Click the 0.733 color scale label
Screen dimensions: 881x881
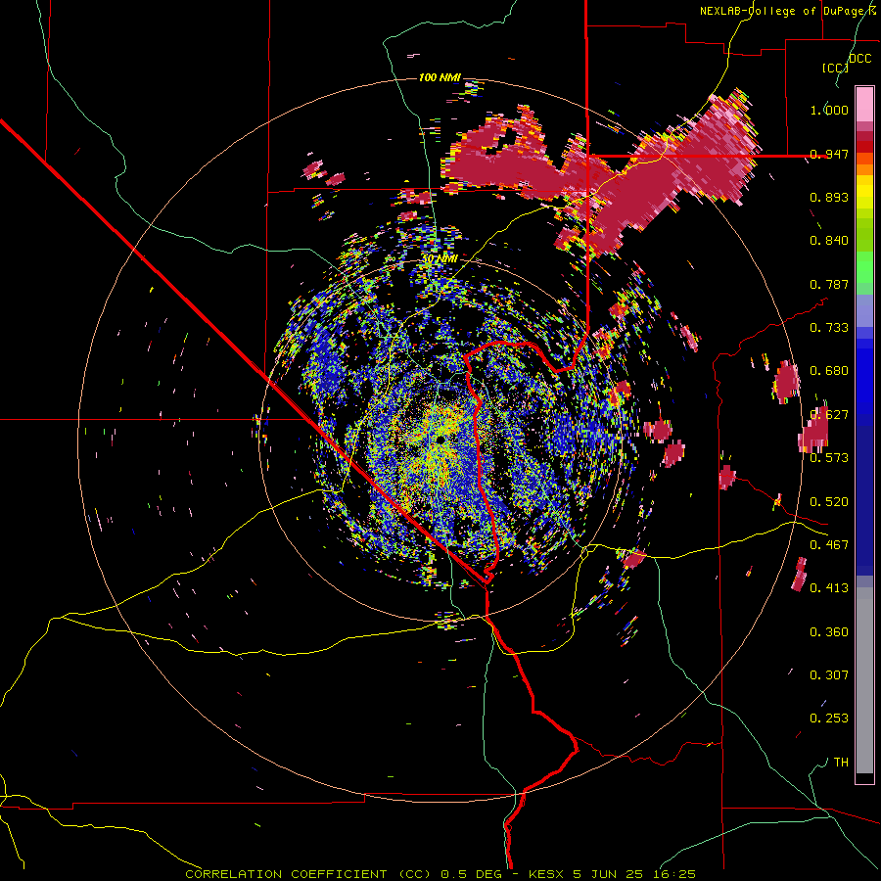829,328
